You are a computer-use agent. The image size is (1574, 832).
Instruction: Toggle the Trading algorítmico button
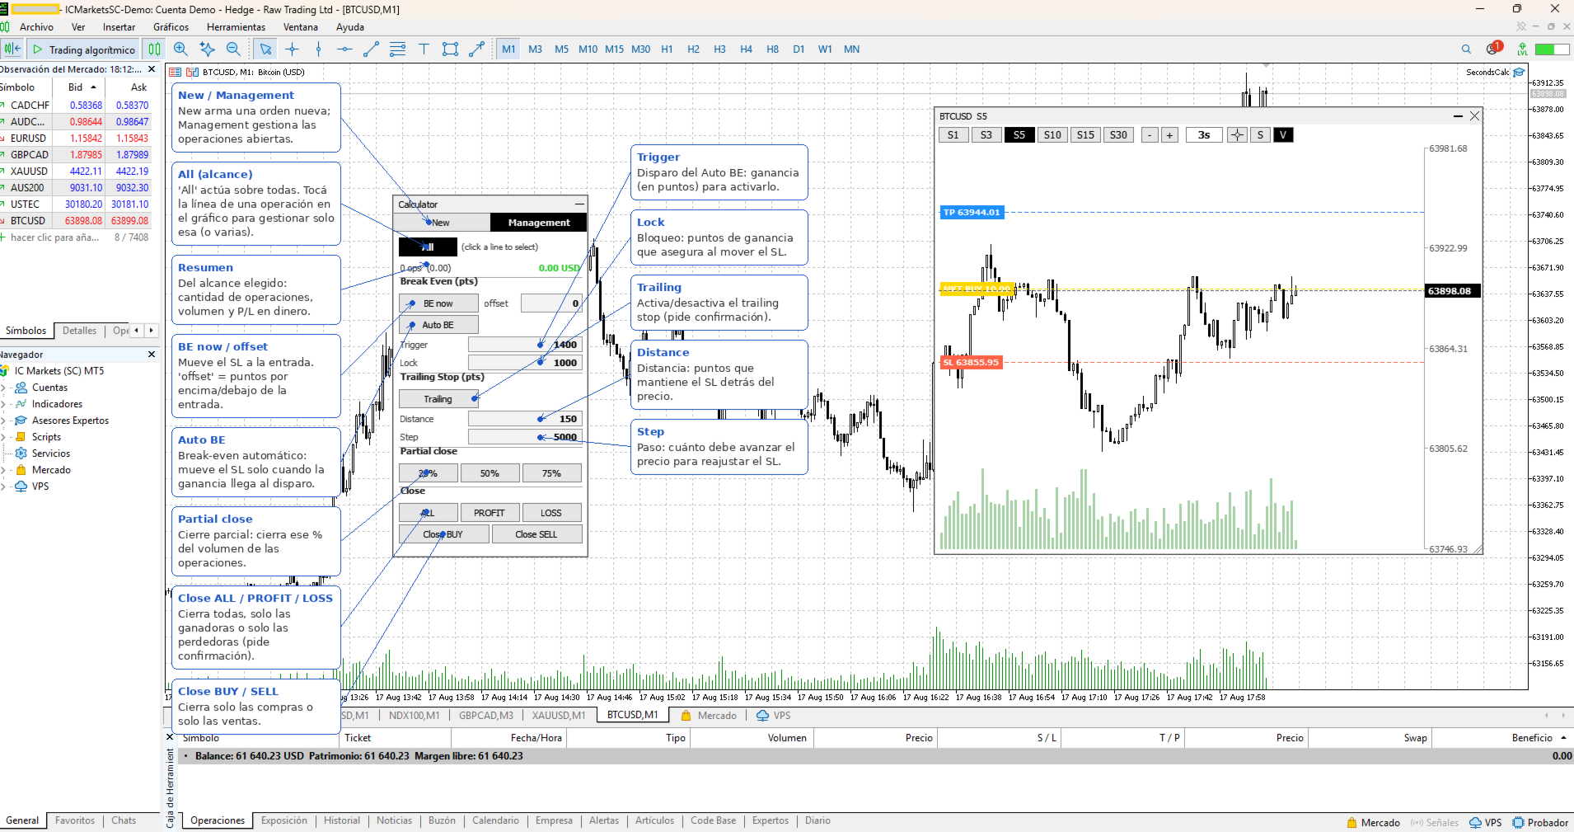point(84,49)
